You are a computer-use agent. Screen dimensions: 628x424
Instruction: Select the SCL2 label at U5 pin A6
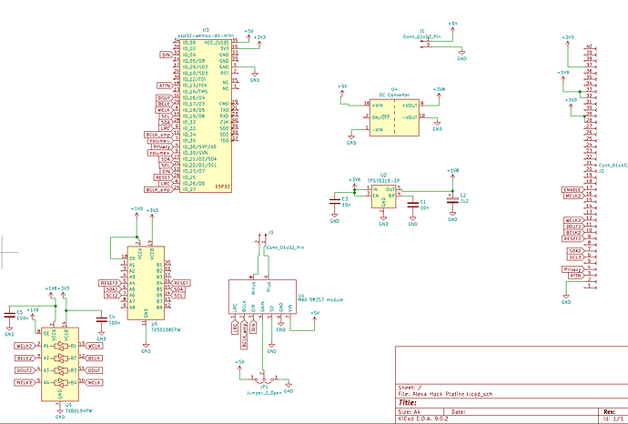(x=113, y=296)
